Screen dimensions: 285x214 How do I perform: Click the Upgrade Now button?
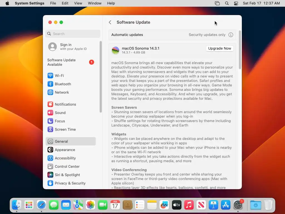[x=220, y=48]
